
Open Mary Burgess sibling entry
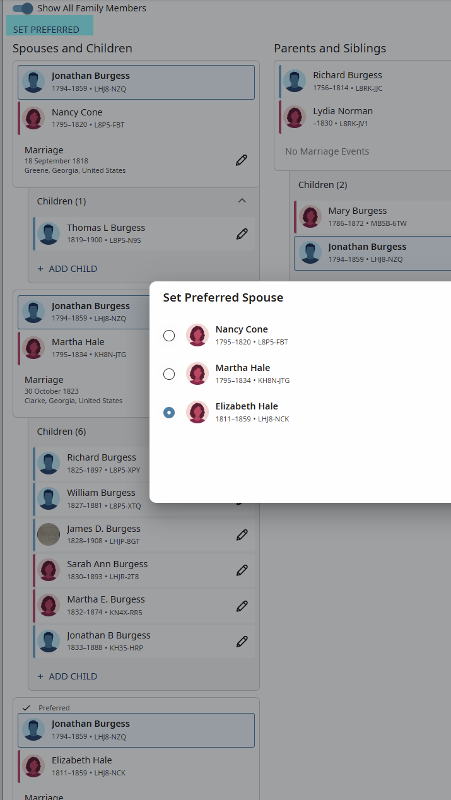pos(373,216)
